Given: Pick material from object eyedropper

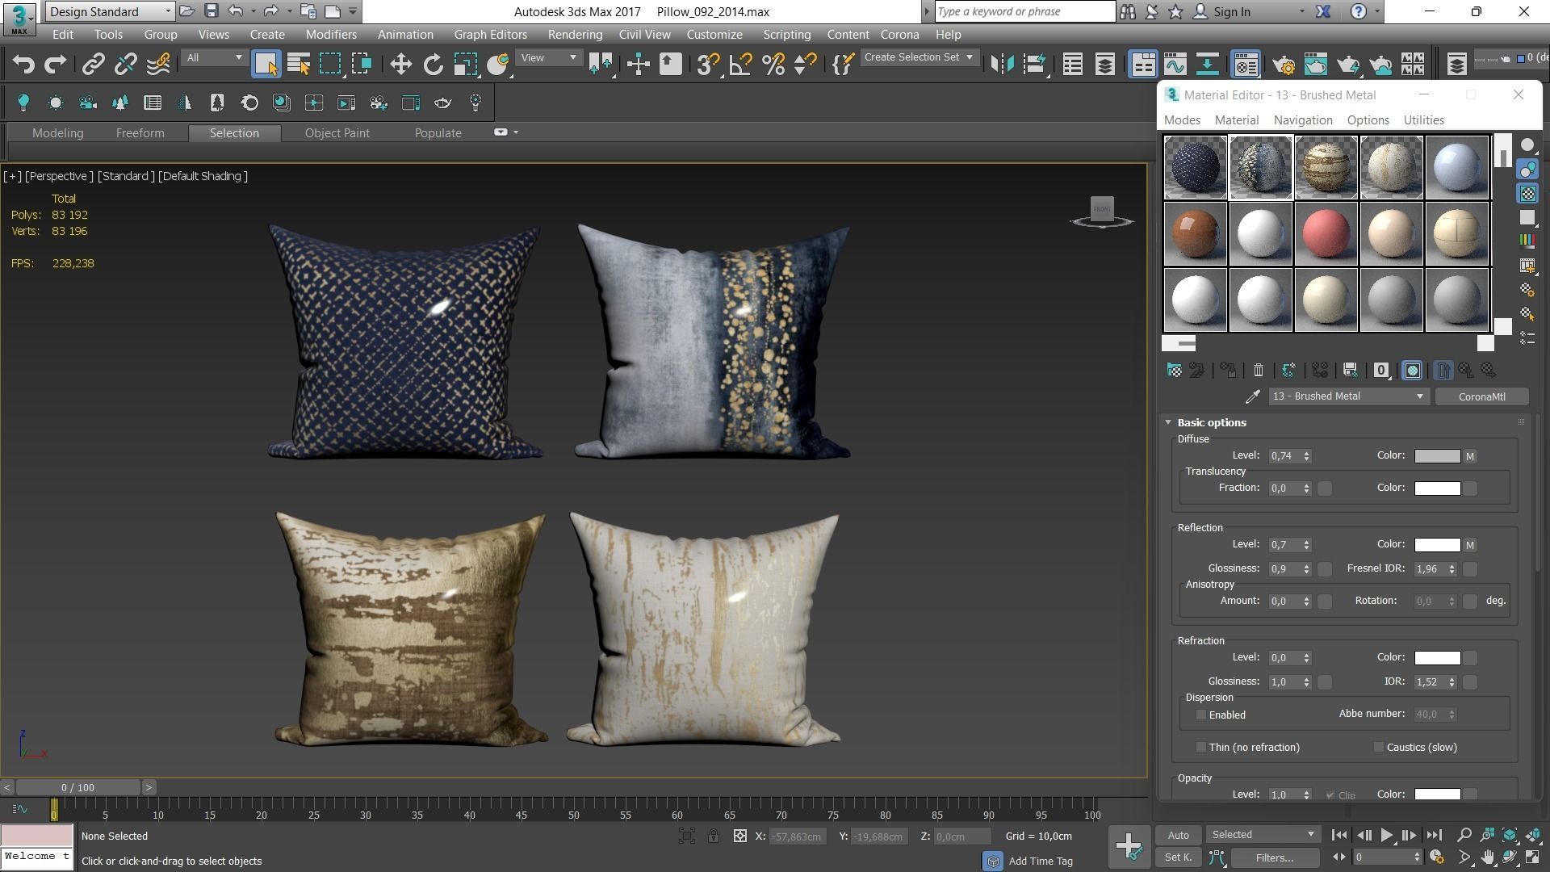Looking at the screenshot, I should click(x=1252, y=396).
